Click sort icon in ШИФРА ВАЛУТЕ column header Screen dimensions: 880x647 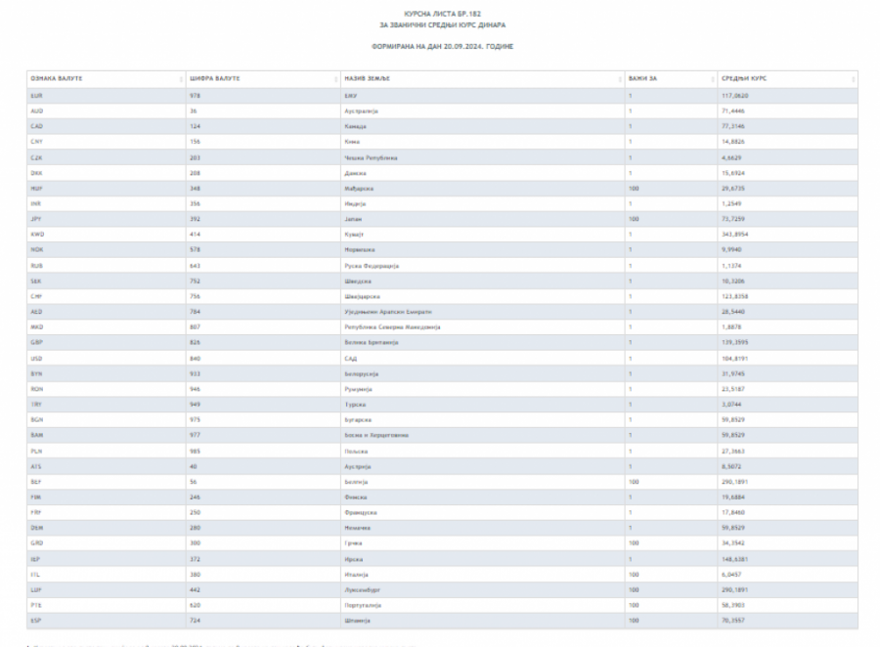click(x=334, y=78)
